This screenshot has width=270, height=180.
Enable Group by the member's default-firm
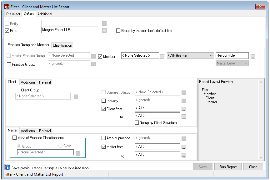pos(118,31)
